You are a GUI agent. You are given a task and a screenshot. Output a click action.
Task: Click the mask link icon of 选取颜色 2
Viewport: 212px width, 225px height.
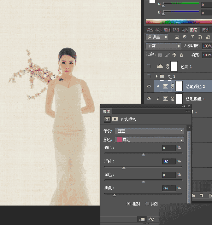[x=173, y=86]
